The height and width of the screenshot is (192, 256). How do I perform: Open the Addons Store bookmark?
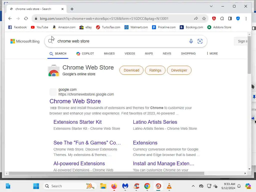(219, 27)
